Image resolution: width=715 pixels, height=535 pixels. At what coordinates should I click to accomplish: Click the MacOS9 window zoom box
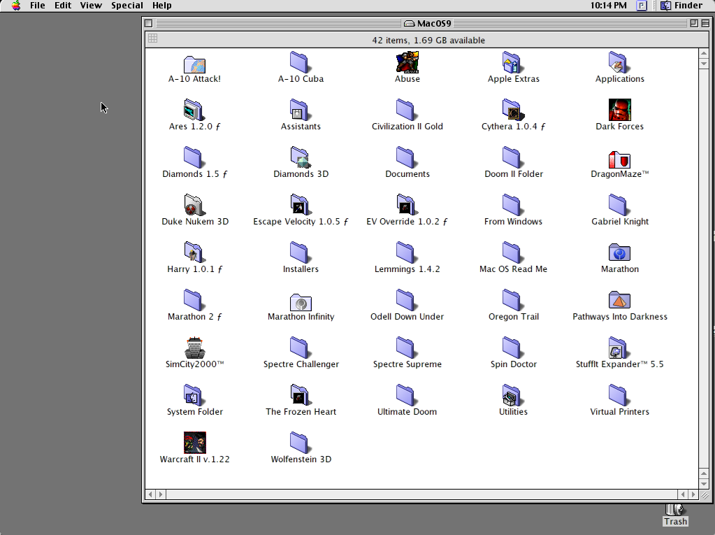click(693, 23)
